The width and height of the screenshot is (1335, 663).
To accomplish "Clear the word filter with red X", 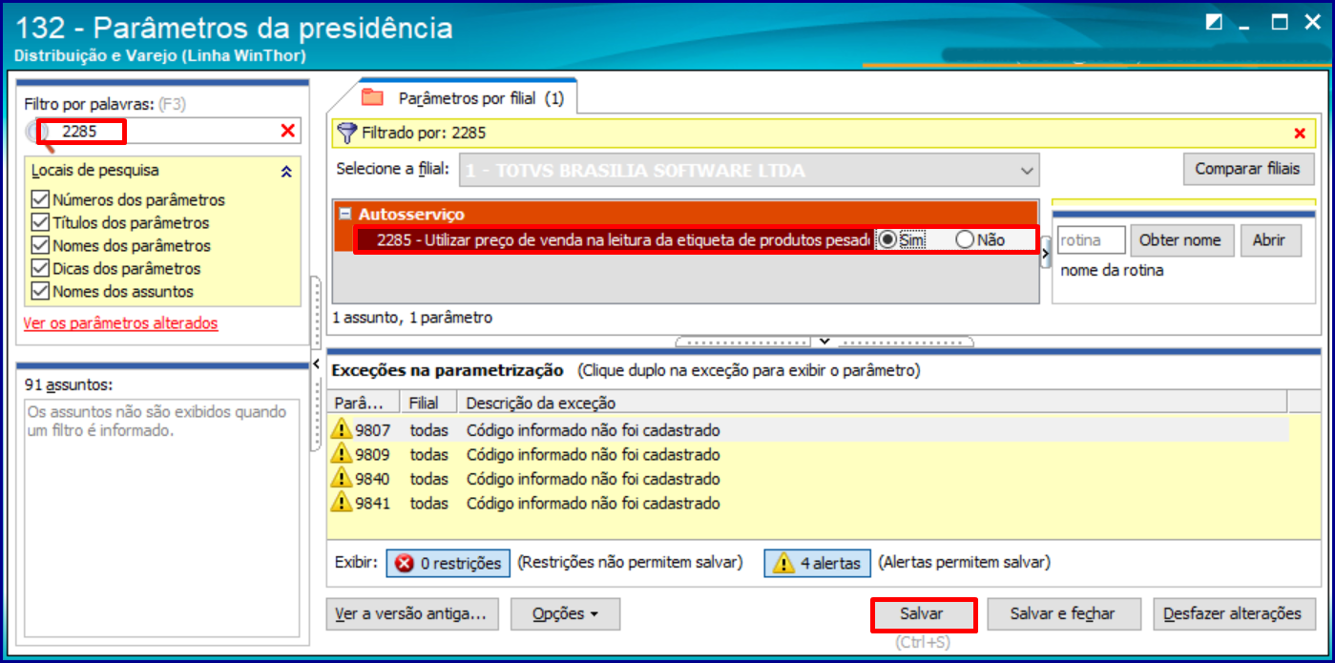I will (287, 131).
